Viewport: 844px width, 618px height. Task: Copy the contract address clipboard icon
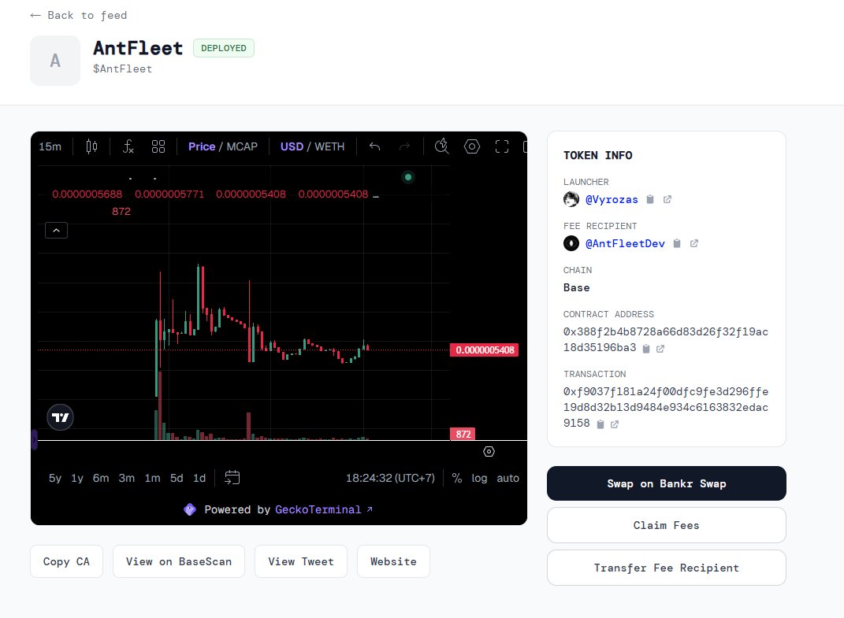pyautogui.click(x=646, y=349)
